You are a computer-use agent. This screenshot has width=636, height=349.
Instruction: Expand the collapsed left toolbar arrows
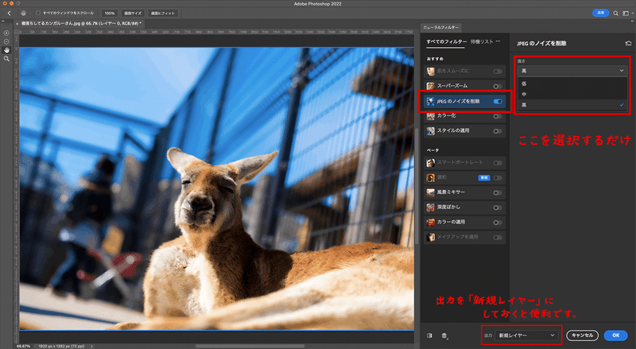point(3,21)
